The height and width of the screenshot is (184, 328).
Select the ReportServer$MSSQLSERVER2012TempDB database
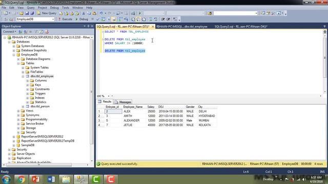click(48, 141)
